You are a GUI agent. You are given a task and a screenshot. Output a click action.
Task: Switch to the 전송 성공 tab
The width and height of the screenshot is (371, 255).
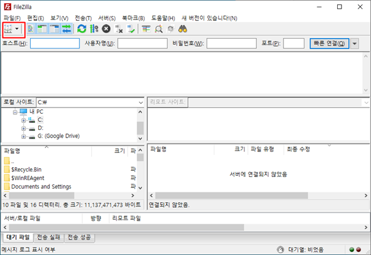(x=79, y=237)
